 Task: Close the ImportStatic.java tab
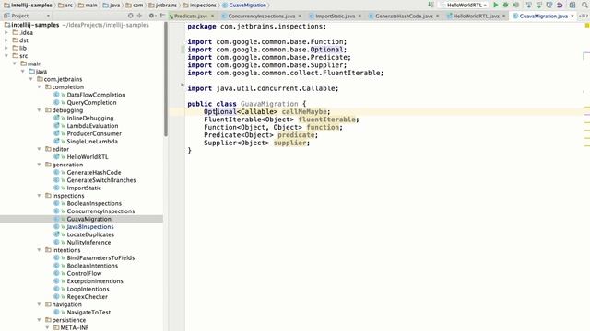(360, 17)
